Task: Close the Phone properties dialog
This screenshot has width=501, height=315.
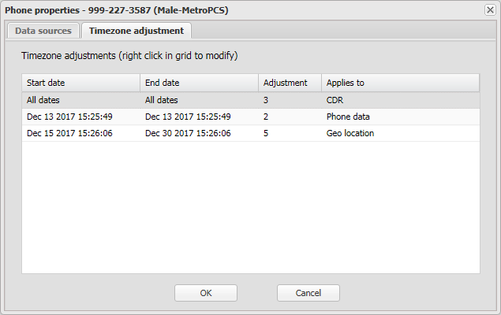Action: (x=490, y=9)
